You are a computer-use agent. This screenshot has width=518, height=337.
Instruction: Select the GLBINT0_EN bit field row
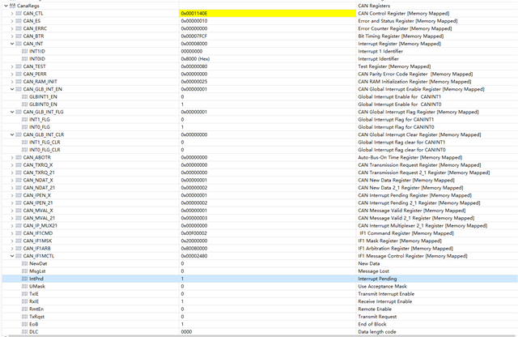(x=260, y=105)
